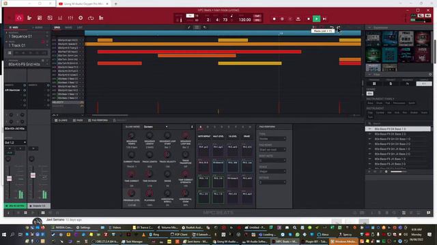The width and height of the screenshot is (437, 245).
Task: Select the 80s-Bass-F9 DX Bass 1 D sample
Action: pos(397,129)
